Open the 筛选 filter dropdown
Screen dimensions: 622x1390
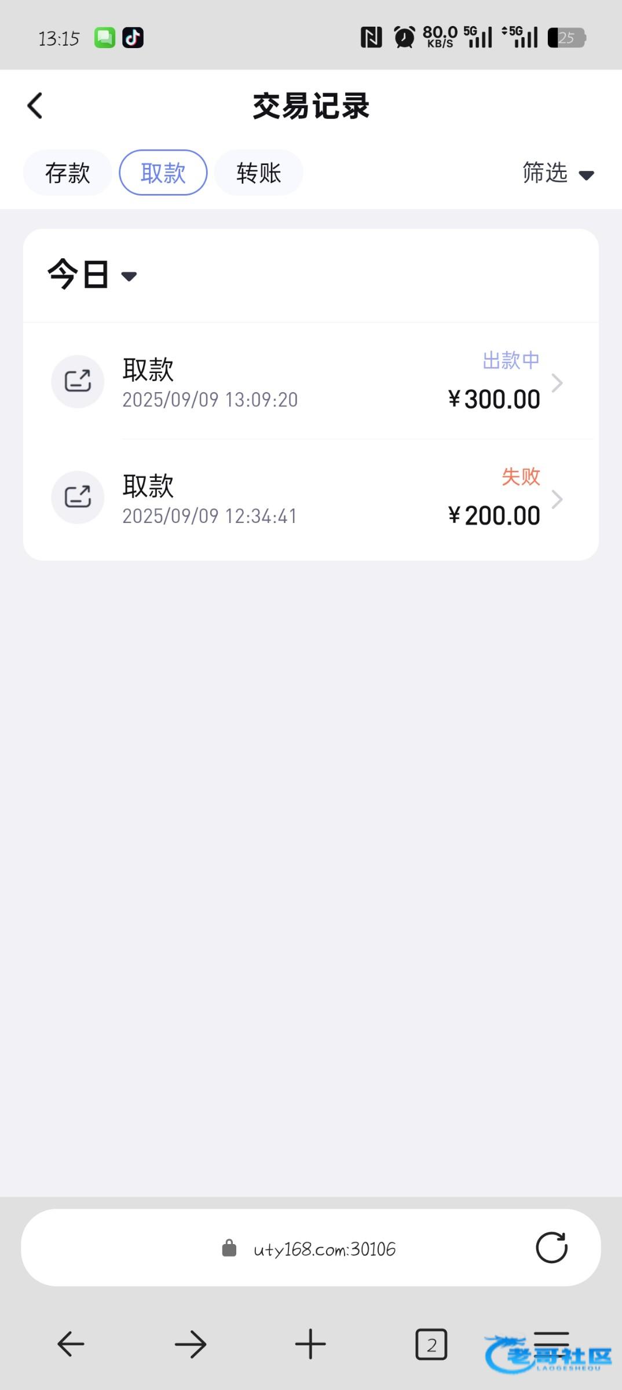coord(558,173)
